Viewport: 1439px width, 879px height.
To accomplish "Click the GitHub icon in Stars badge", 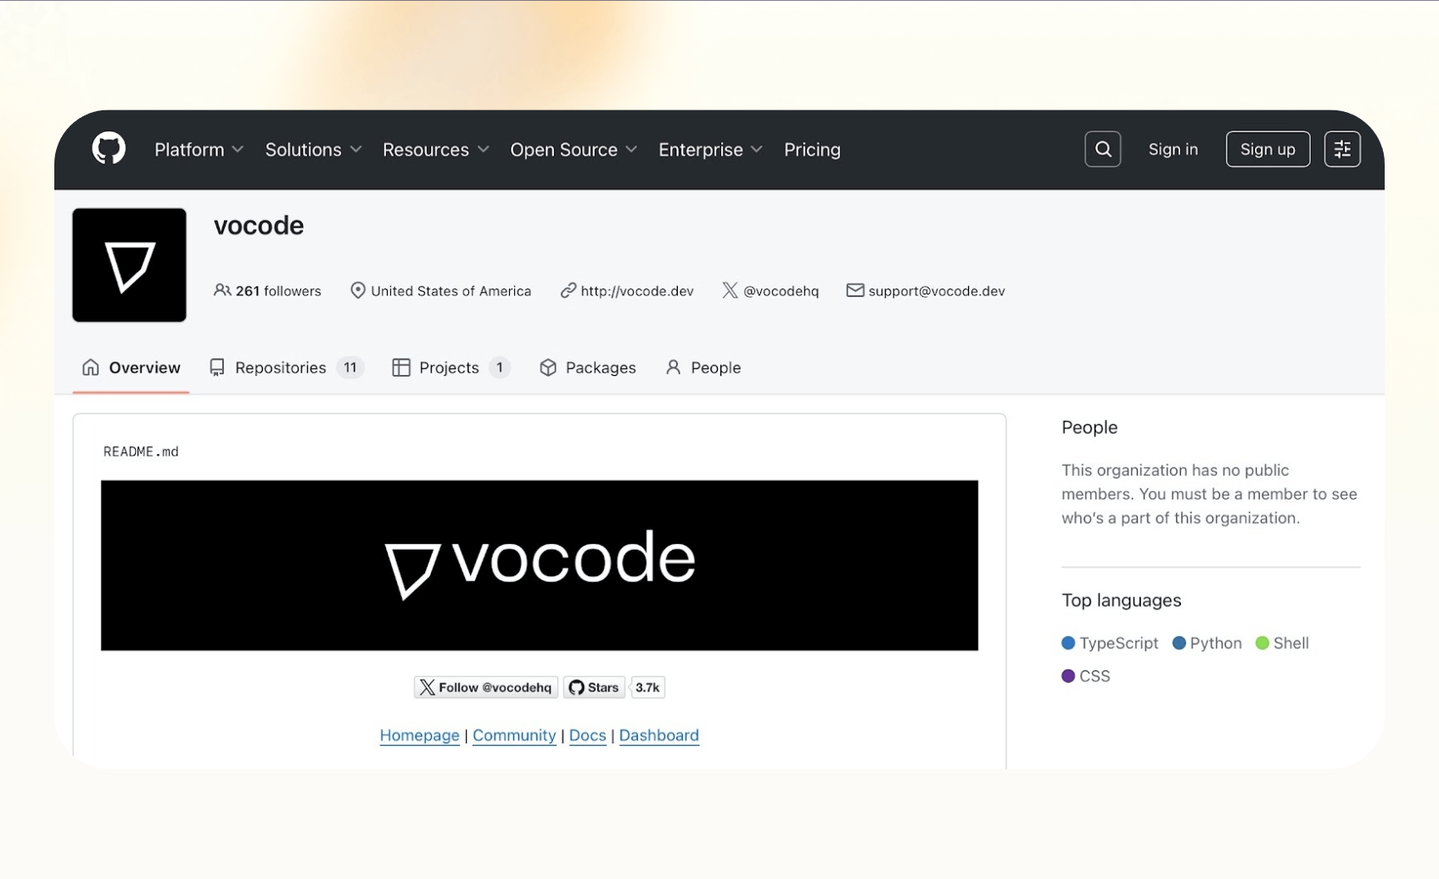I will (x=576, y=687).
